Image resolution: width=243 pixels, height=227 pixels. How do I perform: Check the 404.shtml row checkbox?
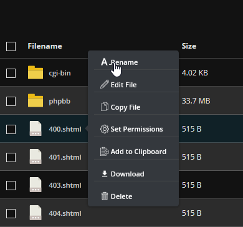pyautogui.click(x=11, y=213)
